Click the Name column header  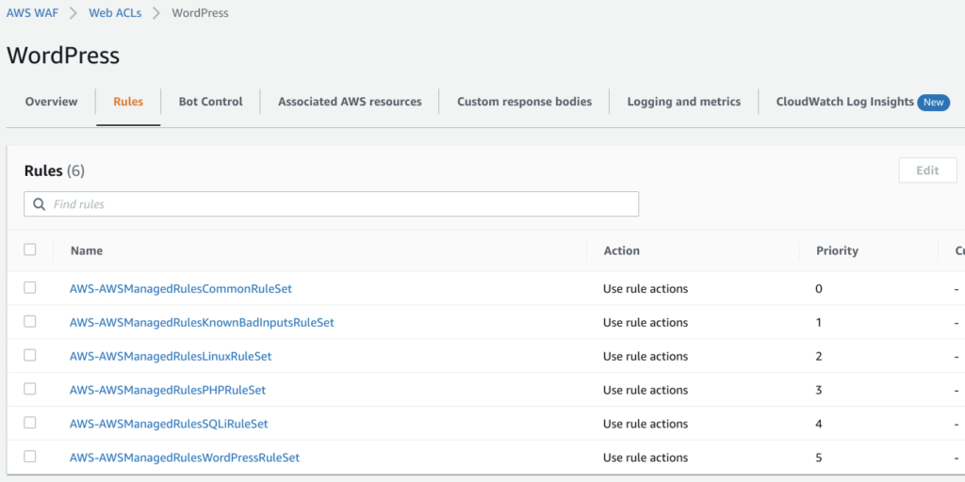[x=87, y=250]
